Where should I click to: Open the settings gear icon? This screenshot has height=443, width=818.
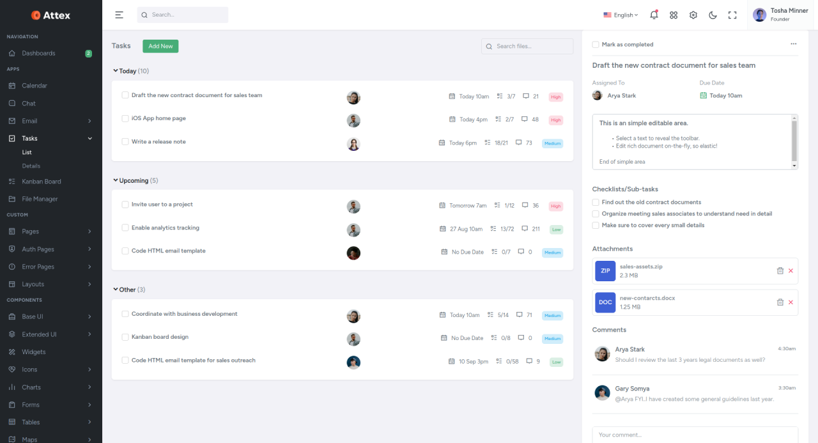pyautogui.click(x=693, y=15)
